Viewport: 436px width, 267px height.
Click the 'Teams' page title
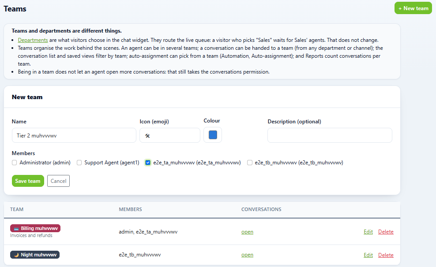click(x=15, y=9)
